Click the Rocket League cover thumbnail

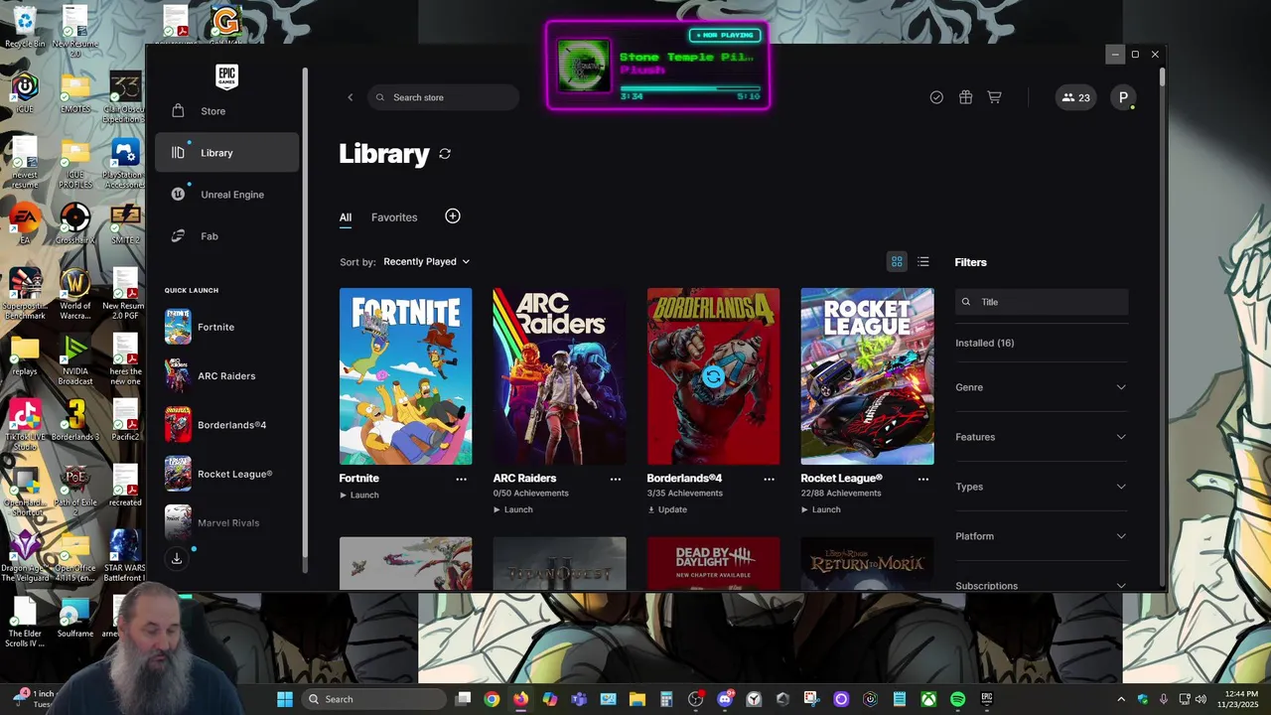pyautogui.click(x=867, y=376)
